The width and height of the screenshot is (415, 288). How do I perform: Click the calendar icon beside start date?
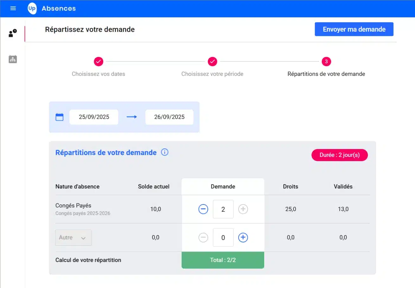60,117
